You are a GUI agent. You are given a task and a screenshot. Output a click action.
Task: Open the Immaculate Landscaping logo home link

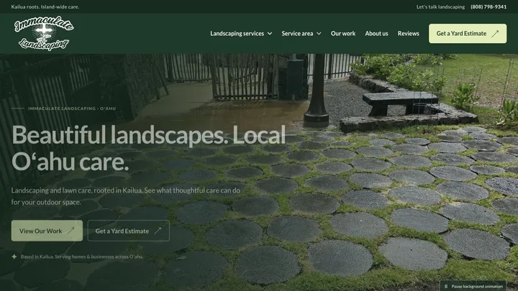(x=44, y=33)
